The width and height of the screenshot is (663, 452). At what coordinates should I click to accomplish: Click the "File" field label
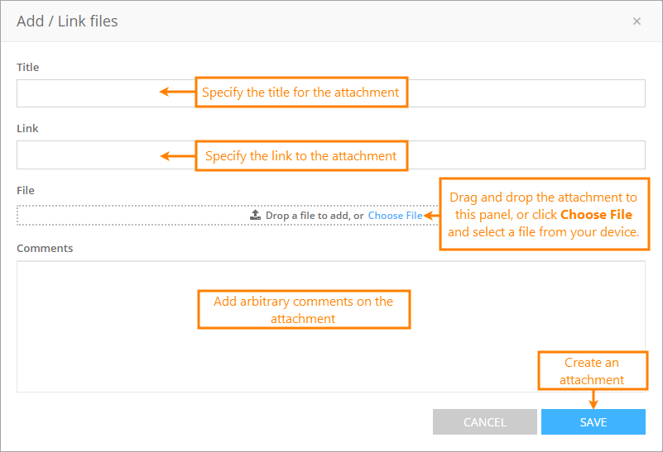pyautogui.click(x=26, y=190)
